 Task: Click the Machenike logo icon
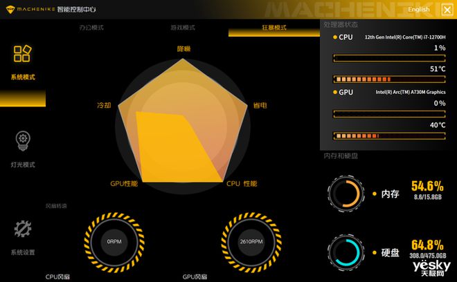click(x=10, y=9)
